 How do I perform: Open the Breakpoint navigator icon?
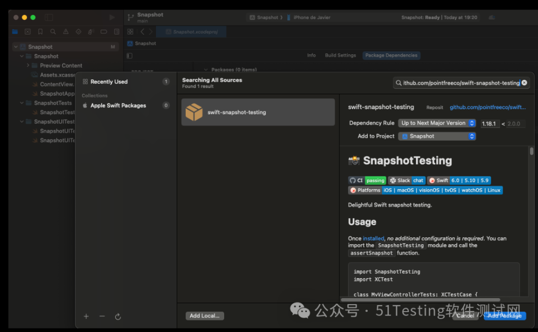(x=104, y=31)
